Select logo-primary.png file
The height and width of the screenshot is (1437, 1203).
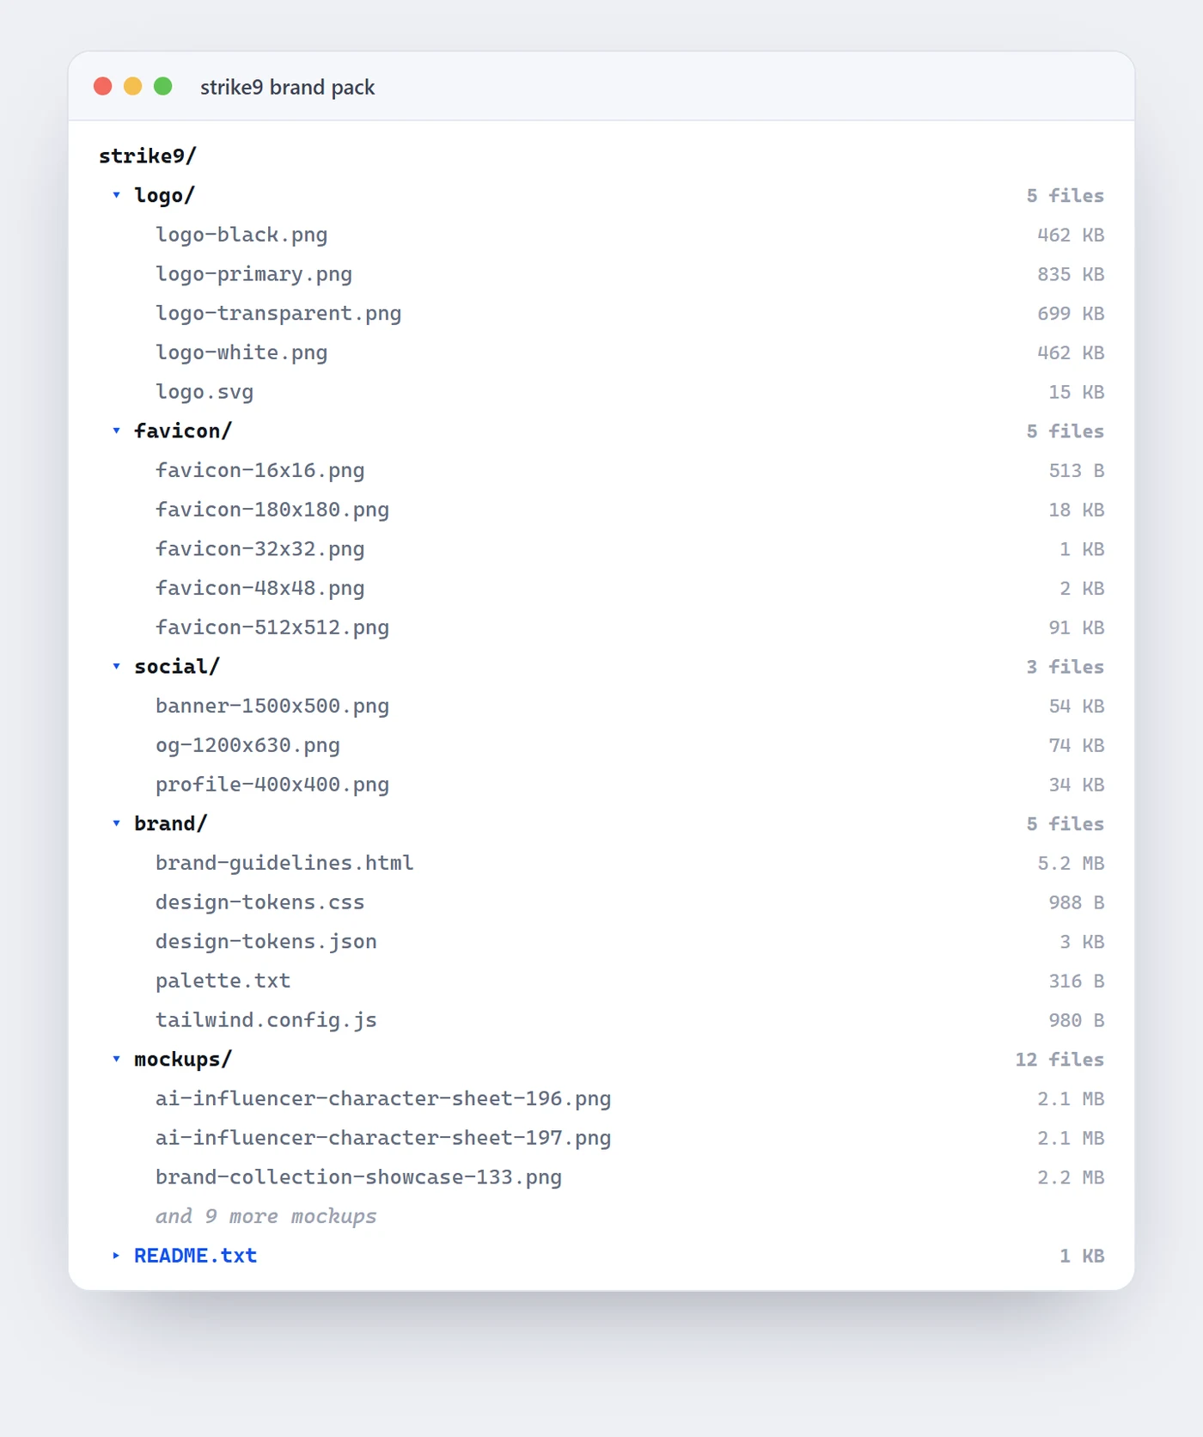[x=601, y=274]
